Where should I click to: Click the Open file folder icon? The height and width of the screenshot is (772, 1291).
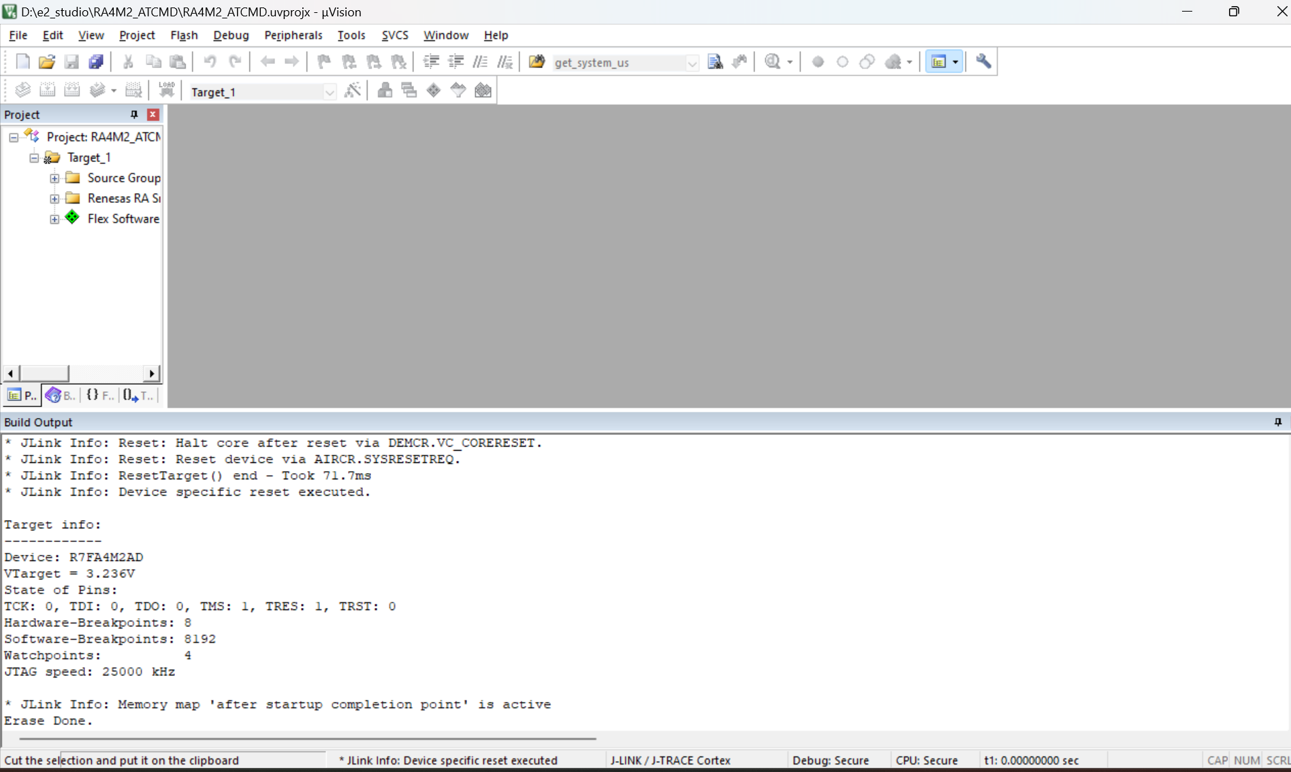coord(47,62)
